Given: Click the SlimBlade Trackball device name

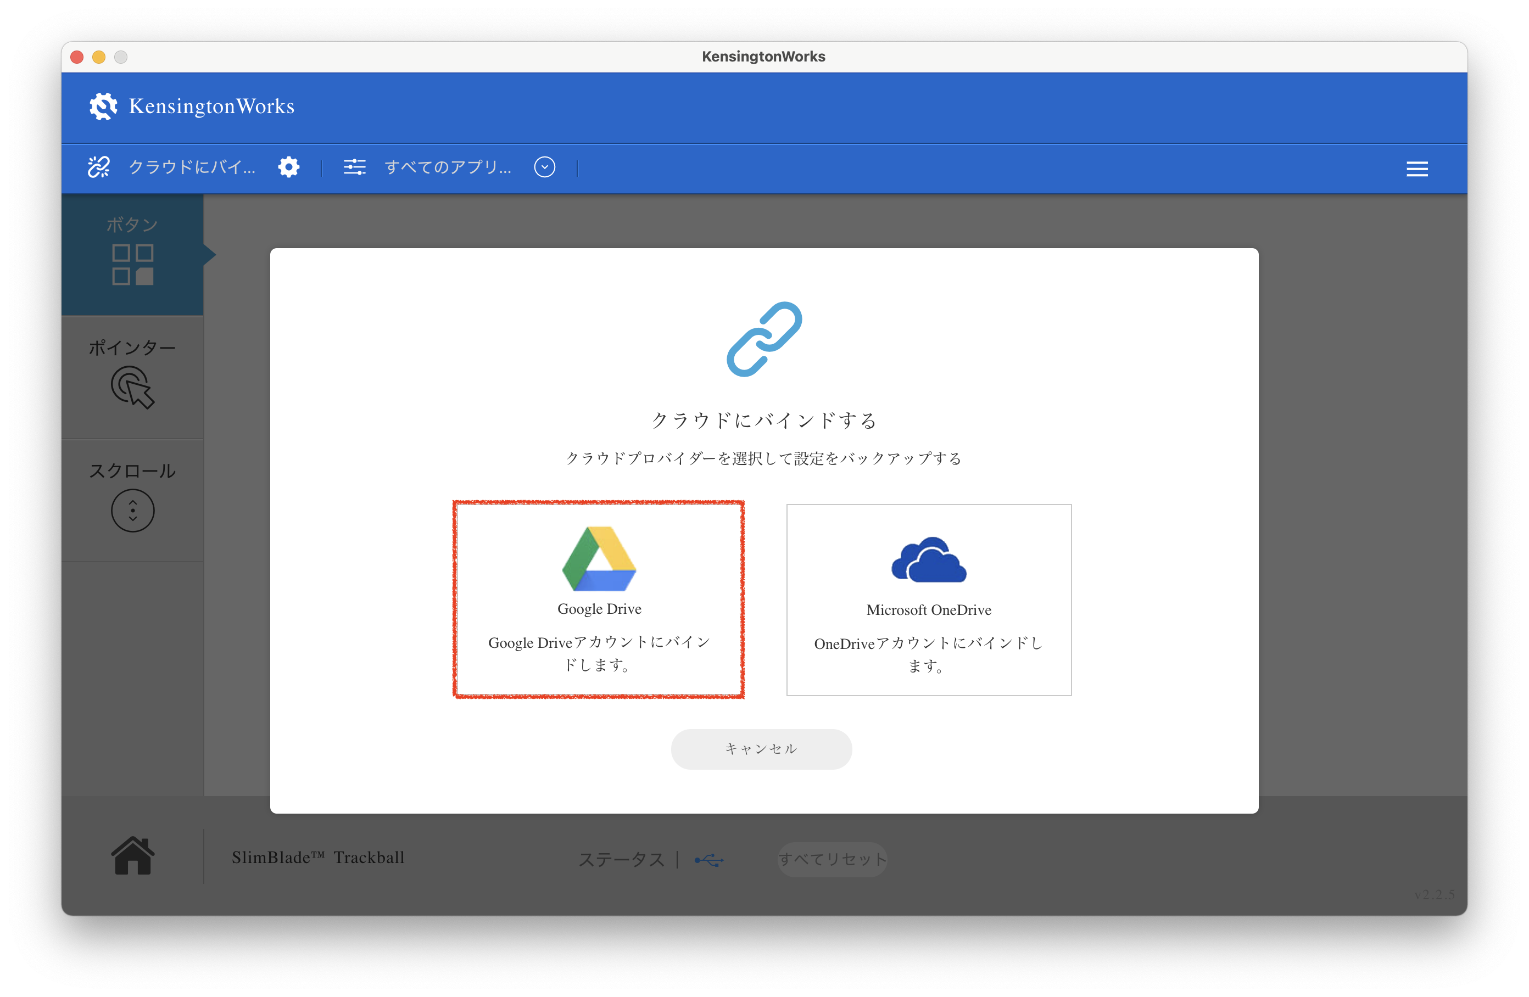Looking at the screenshot, I should coord(318,858).
